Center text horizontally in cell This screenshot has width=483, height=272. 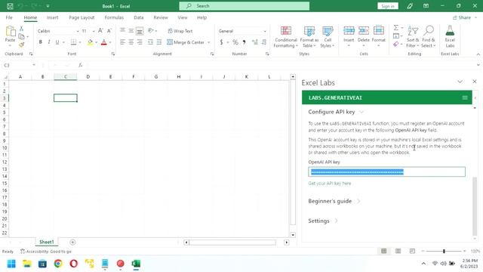(x=131, y=42)
